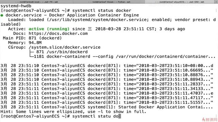The image size is (218, 122).
Task: Click the /usr/lib/systemd/system/docker.service path
Action: [98, 20]
